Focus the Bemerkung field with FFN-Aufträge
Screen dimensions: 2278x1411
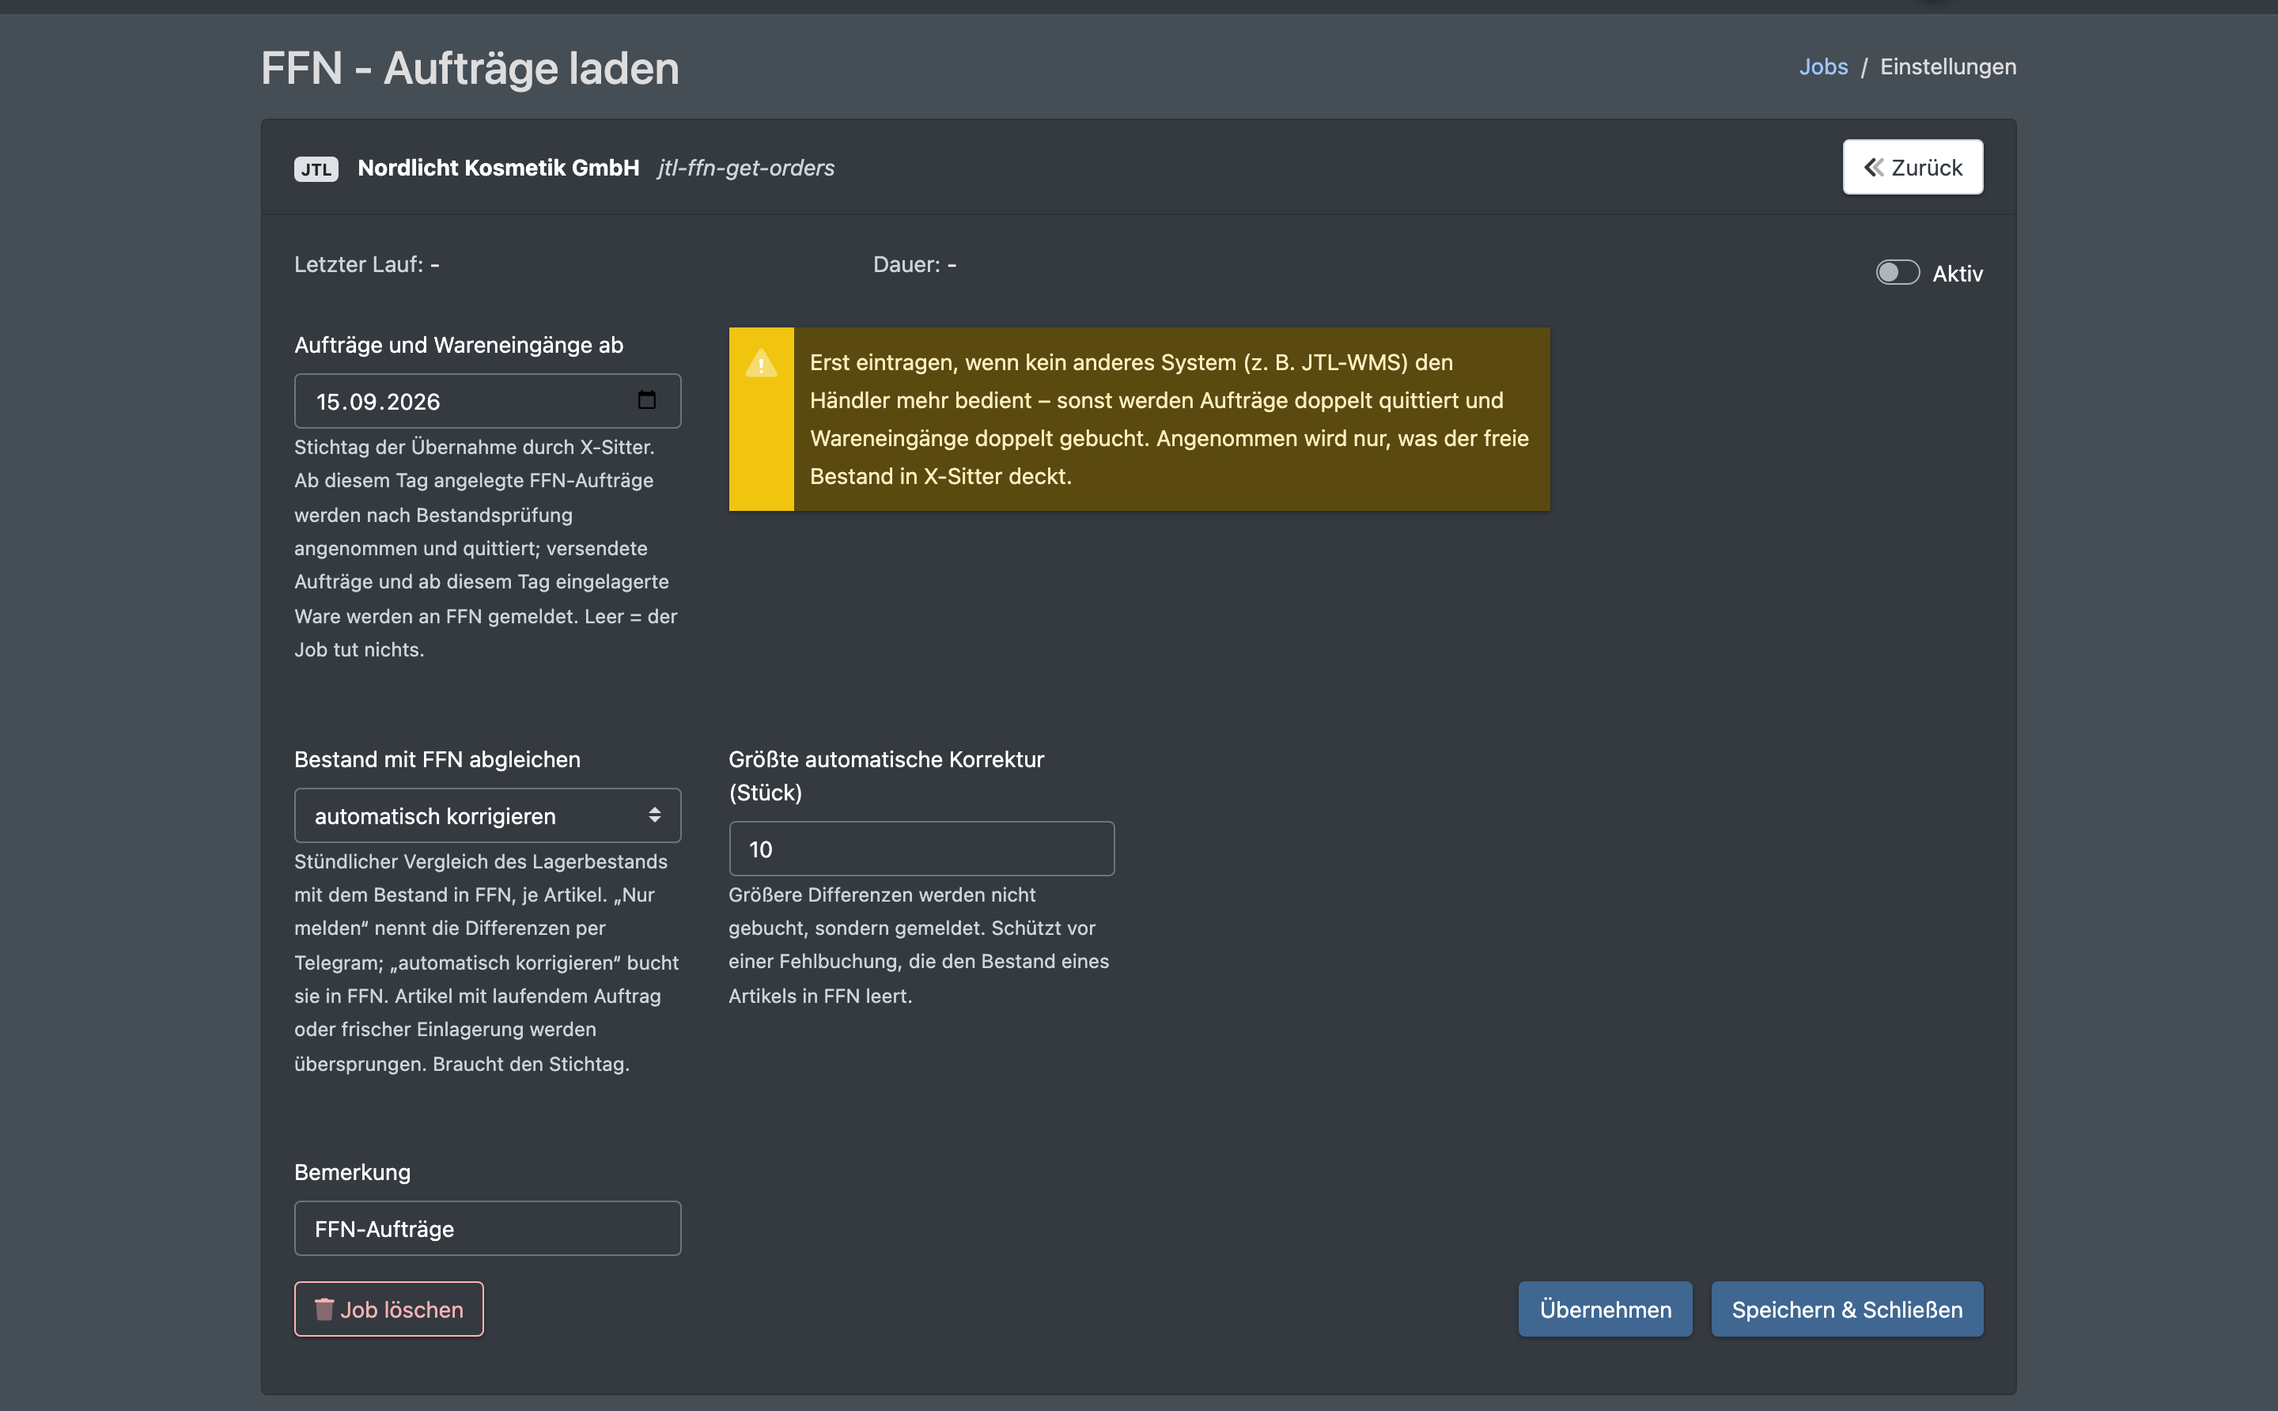tap(487, 1229)
